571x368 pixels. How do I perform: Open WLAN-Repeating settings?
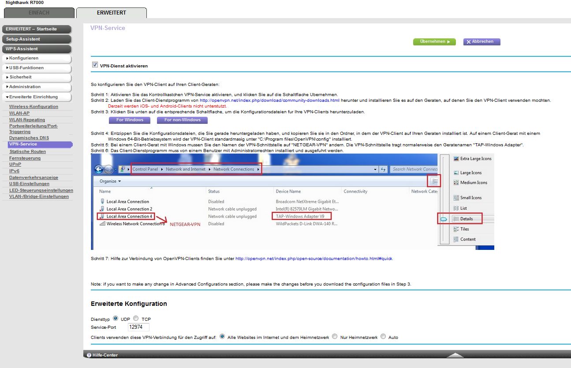27,120
